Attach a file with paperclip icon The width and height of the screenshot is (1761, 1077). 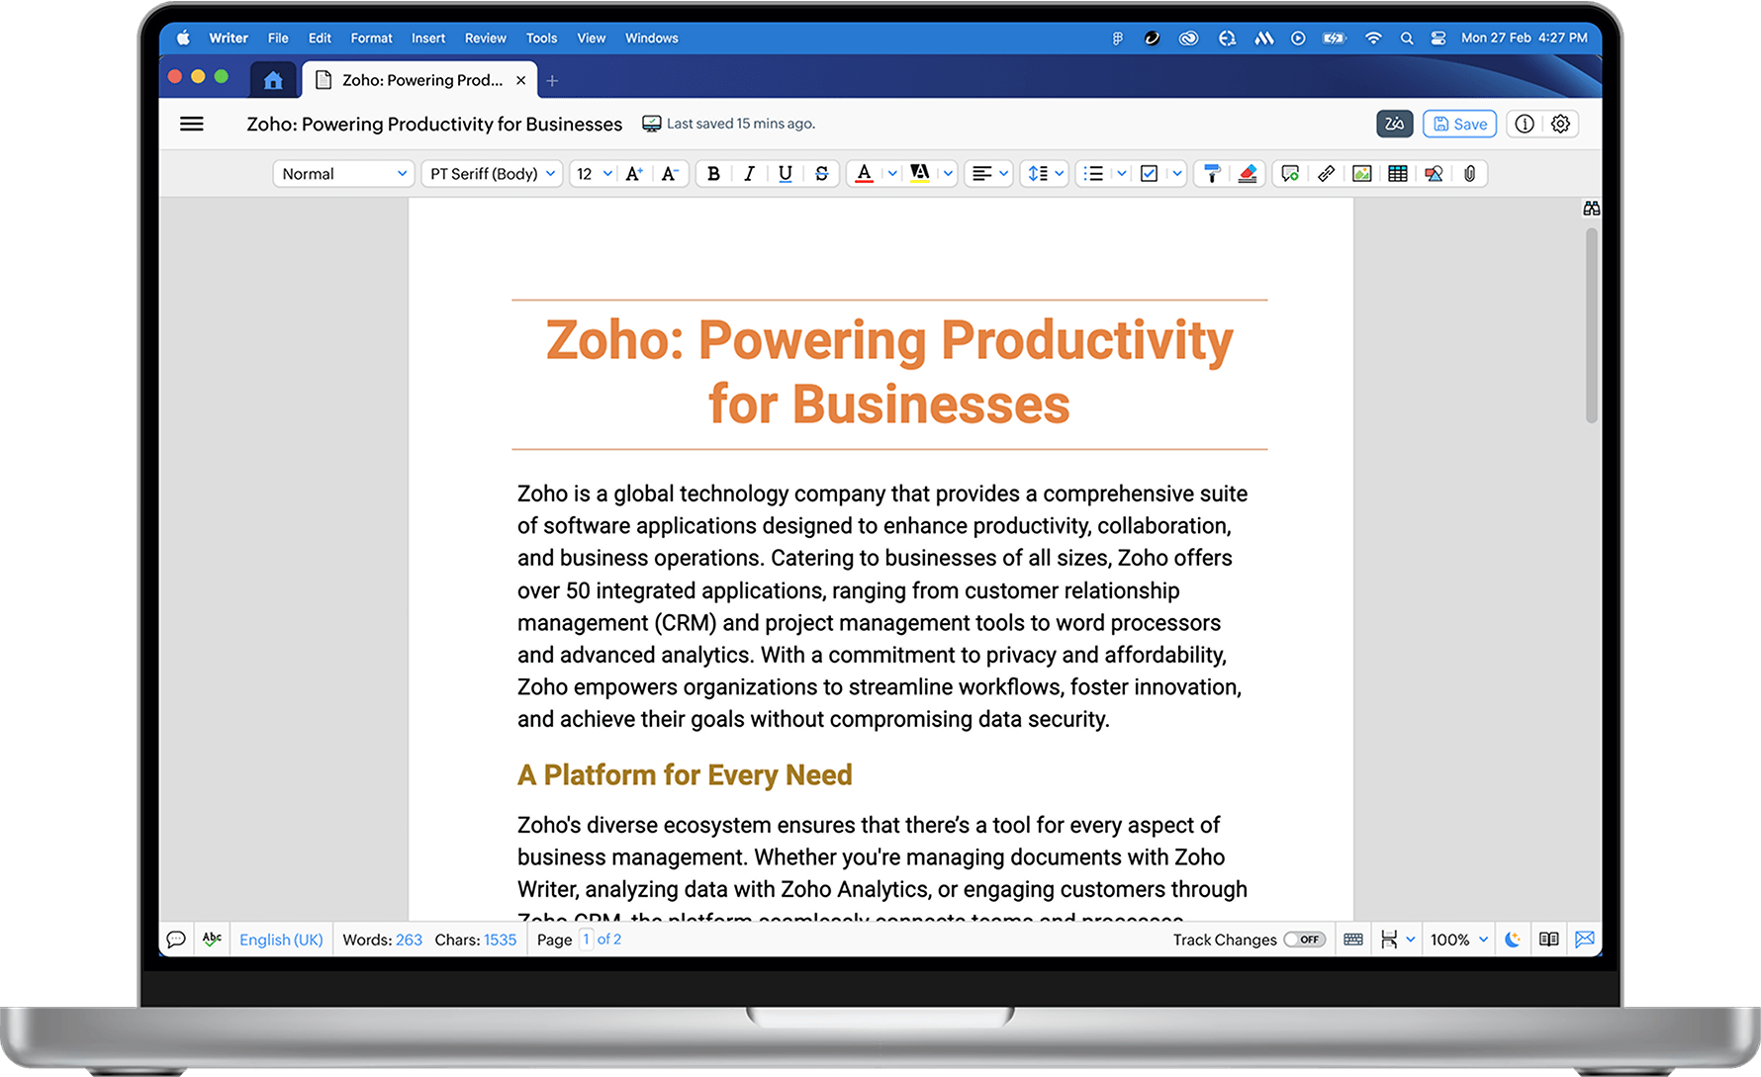pos(1470,174)
